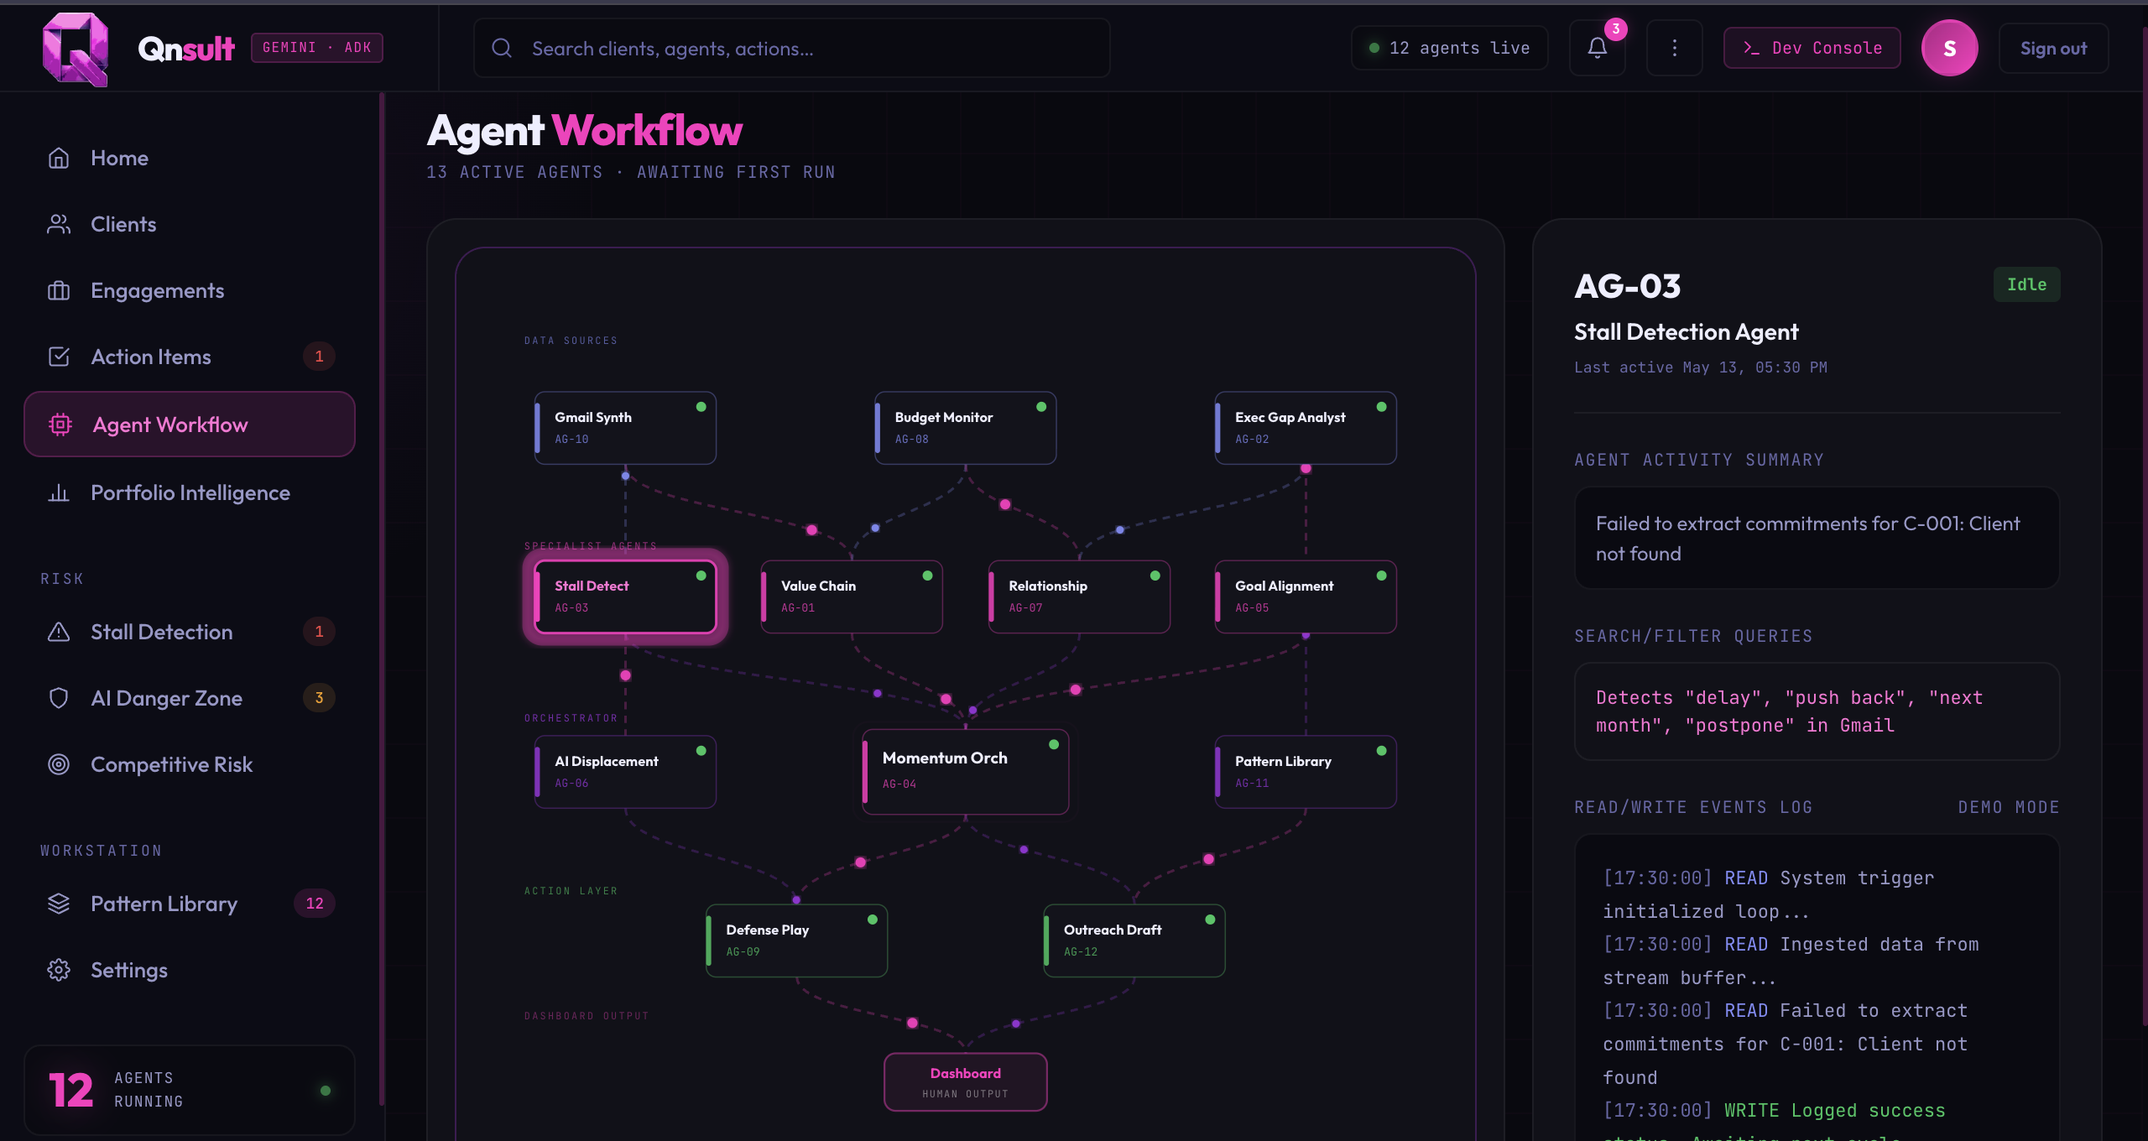Click the Stall Detection warning triangle icon
Viewport: 2148px width, 1141px height.
click(x=59, y=632)
